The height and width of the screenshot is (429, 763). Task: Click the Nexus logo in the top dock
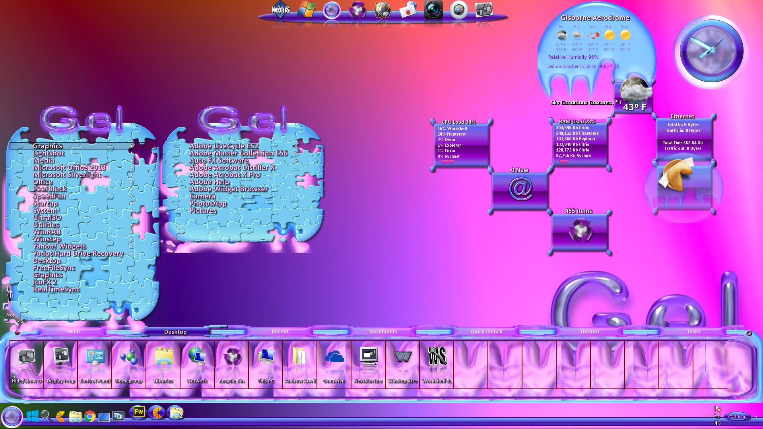pos(280,10)
